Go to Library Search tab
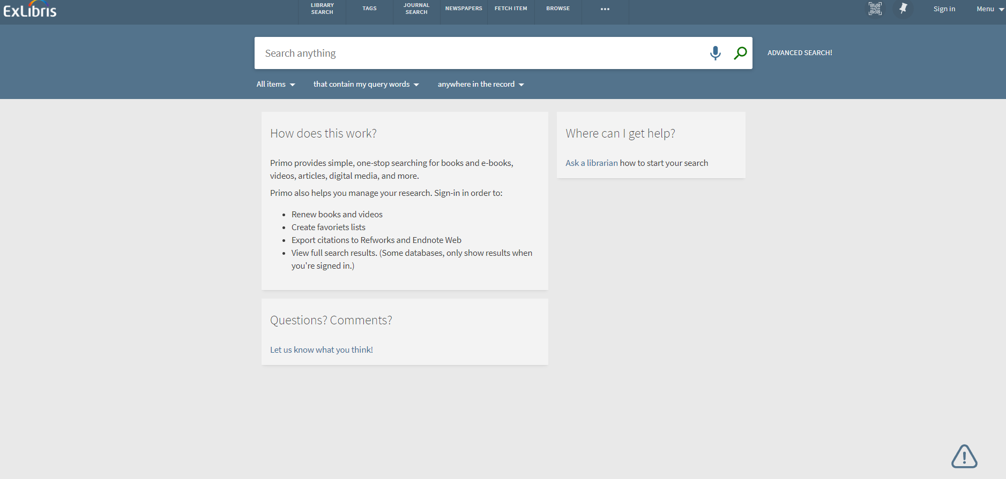Image resolution: width=1006 pixels, height=479 pixels. click(322, 9)
